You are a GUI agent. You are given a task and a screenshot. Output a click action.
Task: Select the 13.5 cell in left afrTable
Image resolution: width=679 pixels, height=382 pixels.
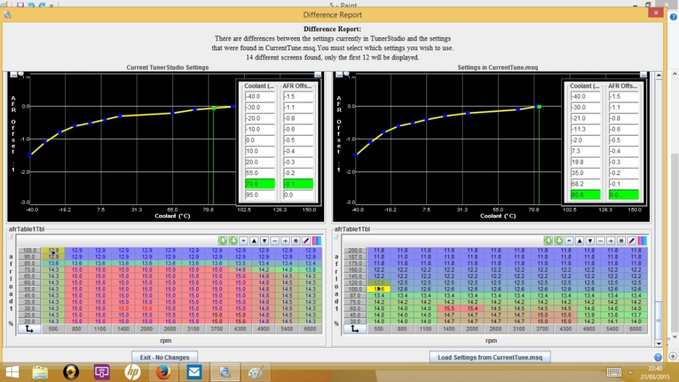click(240, 263)
